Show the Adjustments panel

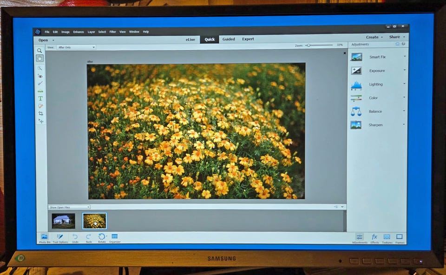360,238
